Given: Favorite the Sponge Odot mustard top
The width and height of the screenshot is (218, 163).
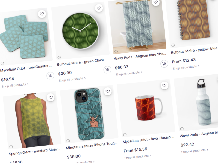Looking at the screenshot, I should 50,97.
